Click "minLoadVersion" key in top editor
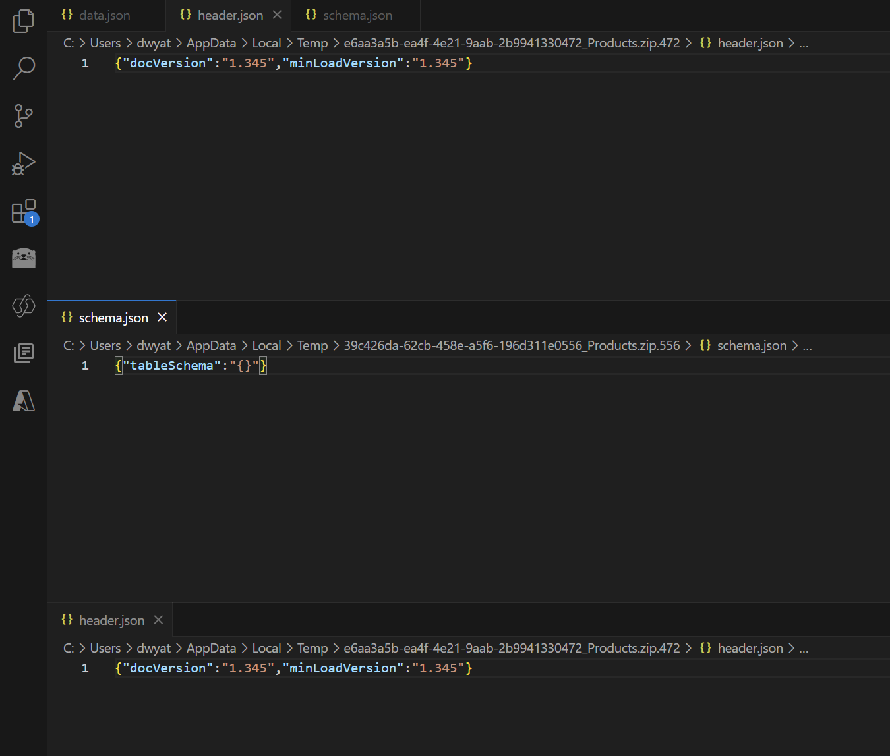Viewport: 890px width, 756px height. pos(343,63)
